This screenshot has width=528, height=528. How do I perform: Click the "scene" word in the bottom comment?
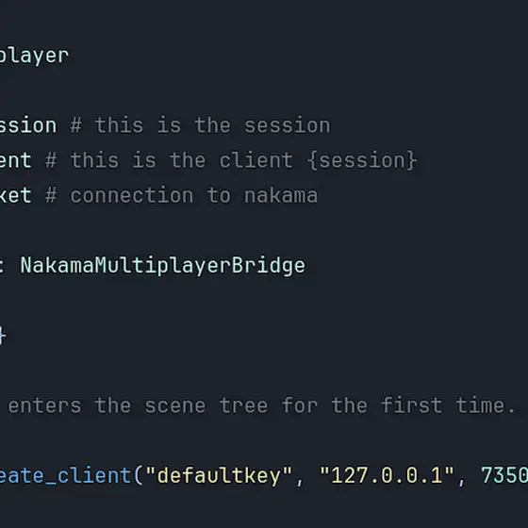coord(175,405)
